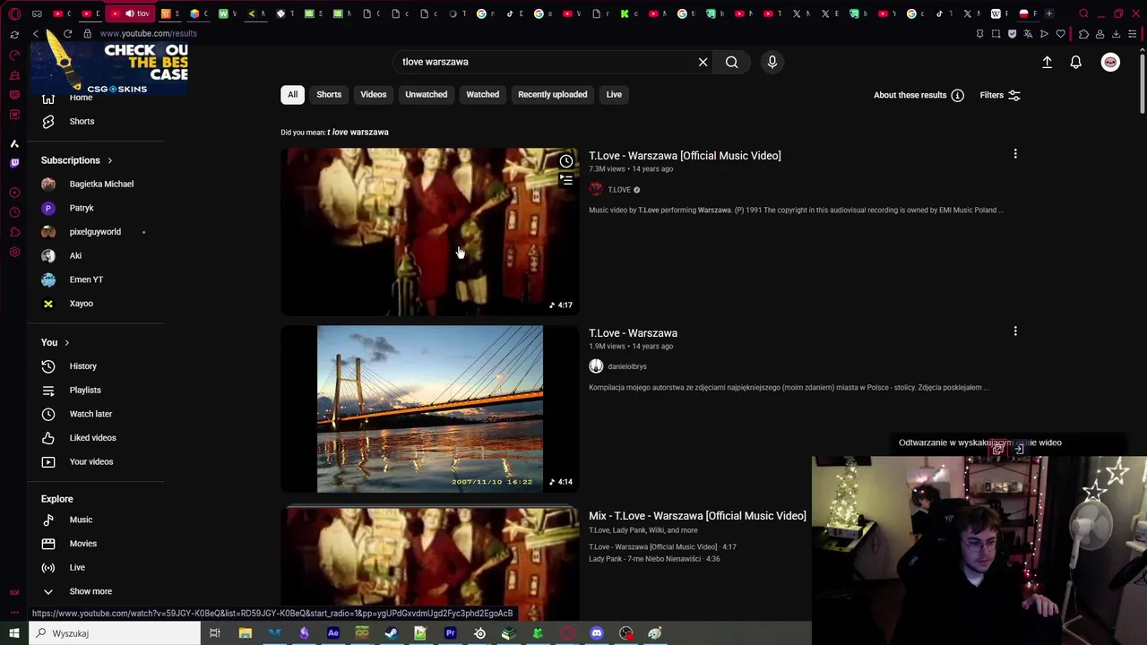Open Steam from the taskbar
1147x645 pixels.
(392, 633)
